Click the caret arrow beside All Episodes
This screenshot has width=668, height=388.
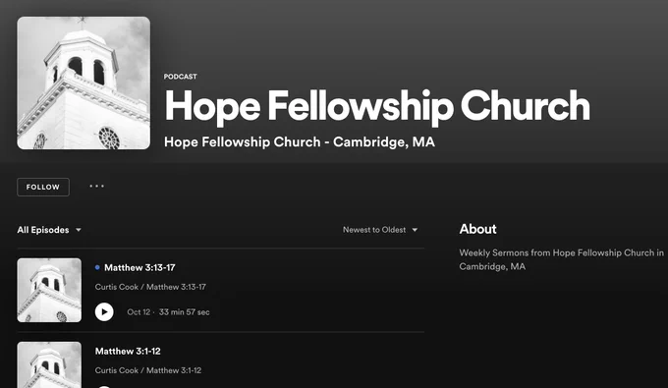click(79, 230)
